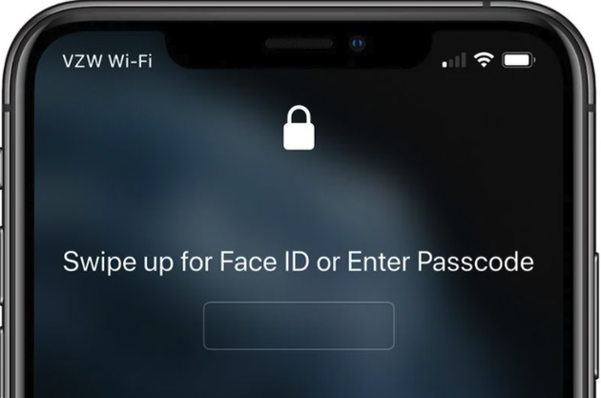The image size is (601, 398).
Task: Click the word 'for' in the prompt
Action: click(197, 262)
